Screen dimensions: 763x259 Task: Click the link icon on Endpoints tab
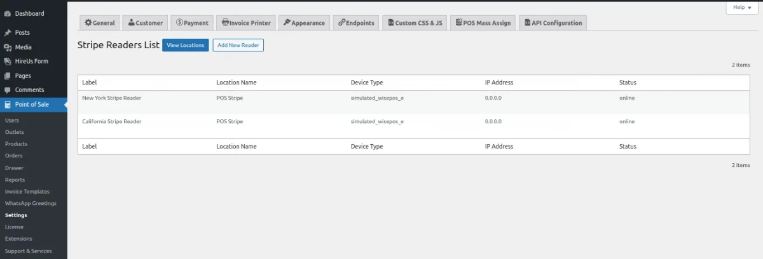[341, 23]
